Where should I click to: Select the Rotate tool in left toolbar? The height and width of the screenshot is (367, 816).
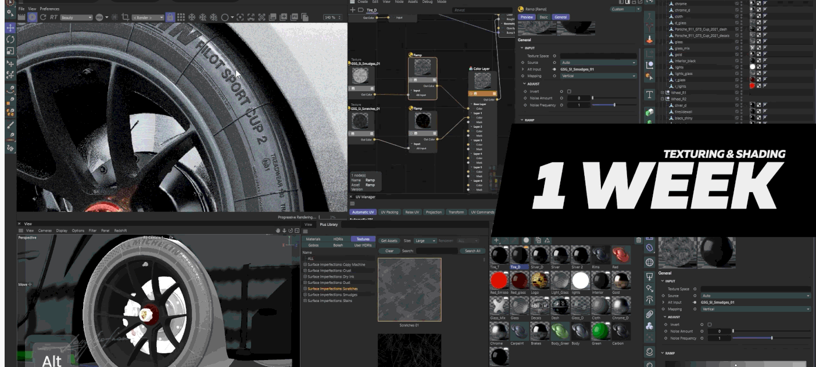click(x=10, y=39)
